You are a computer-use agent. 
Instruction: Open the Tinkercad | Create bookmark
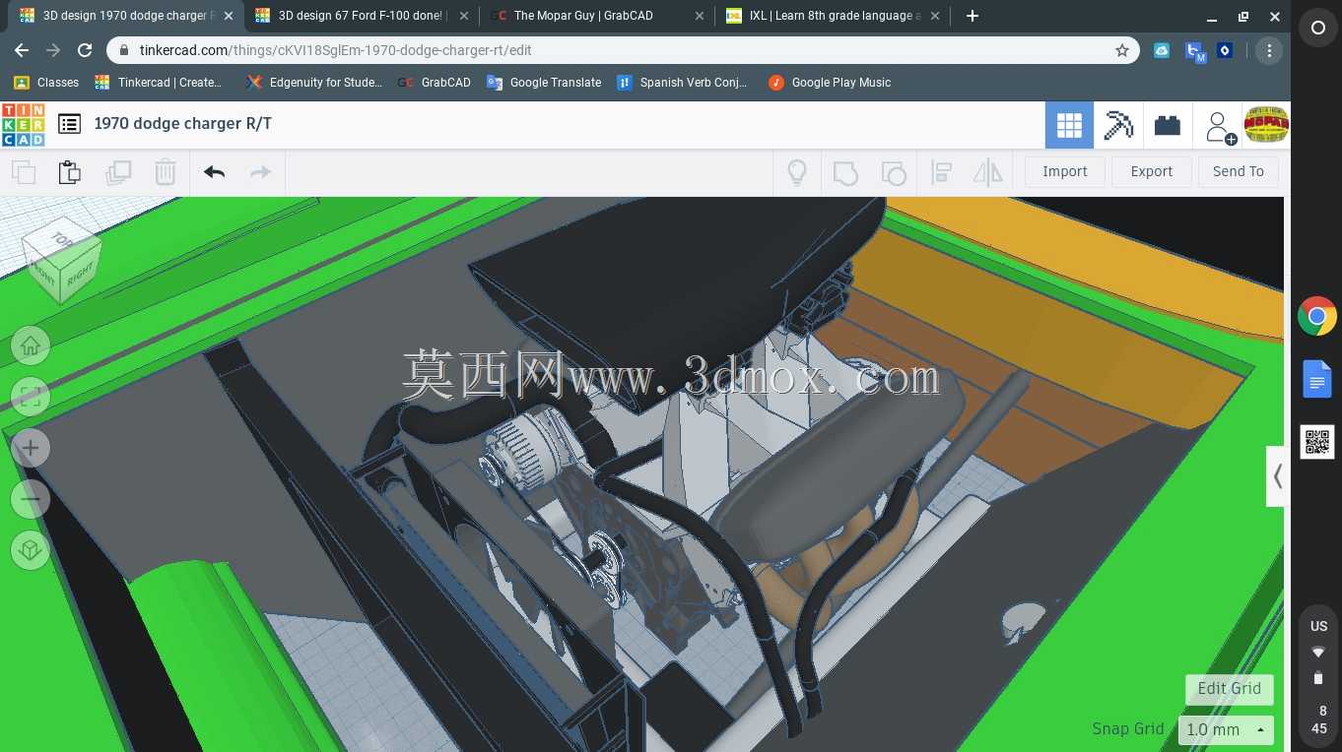click(159, 83)
